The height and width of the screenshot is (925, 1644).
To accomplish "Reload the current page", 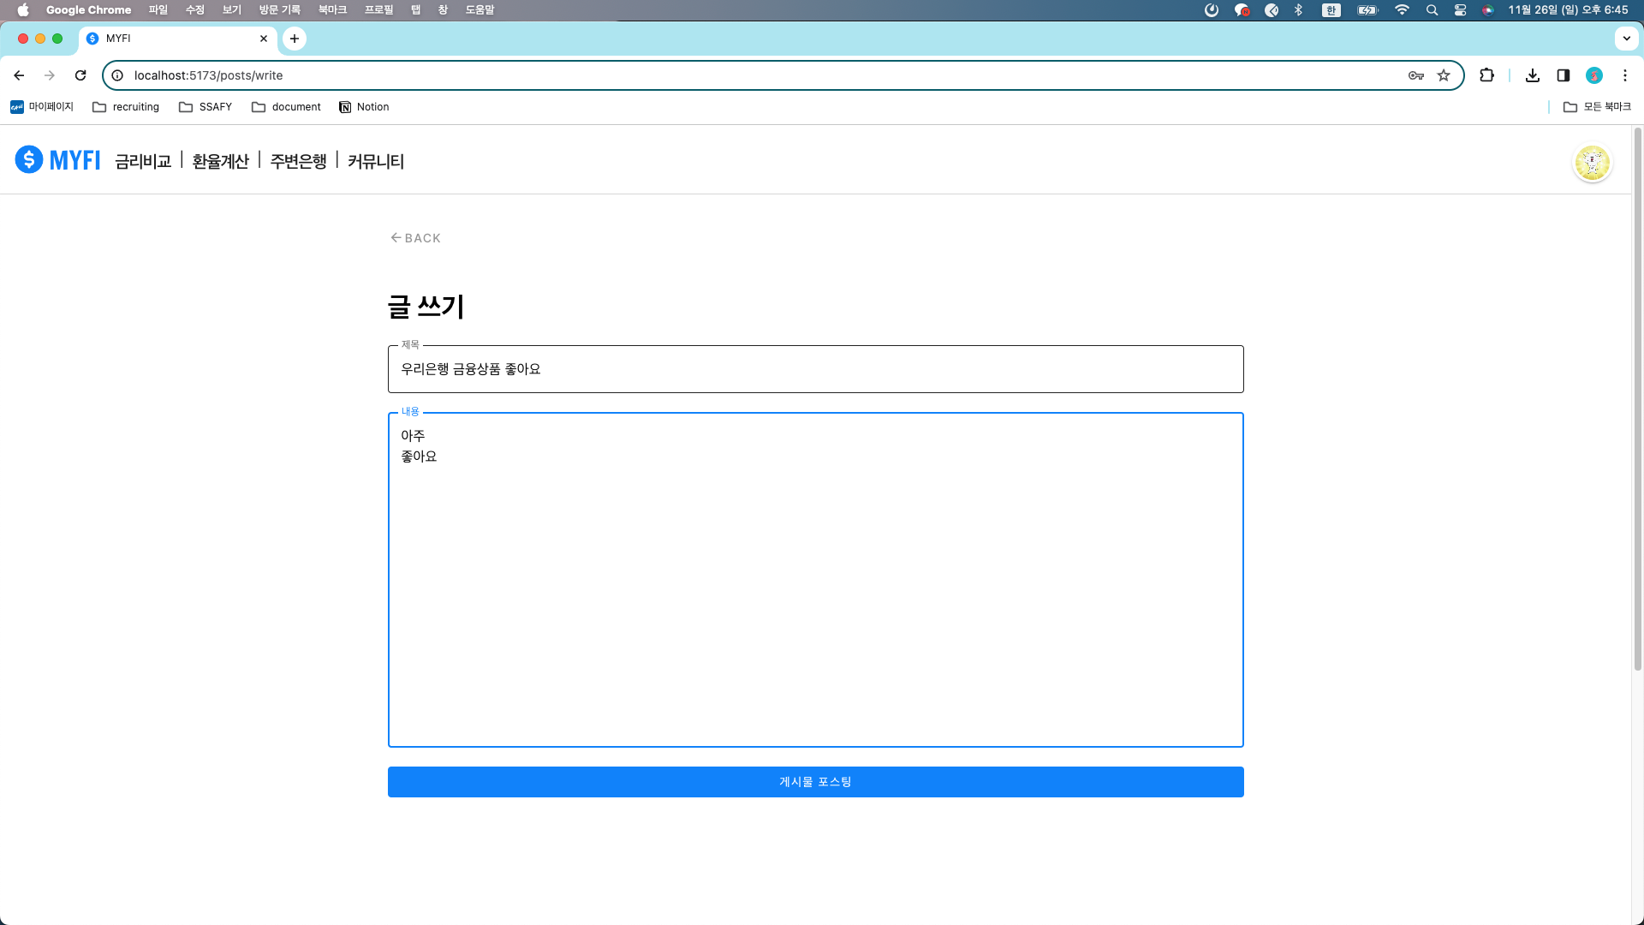I will 80,75.
